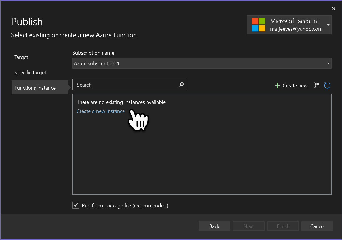
Task: Uncheck Run from package file option
Action: click(75, 205)
